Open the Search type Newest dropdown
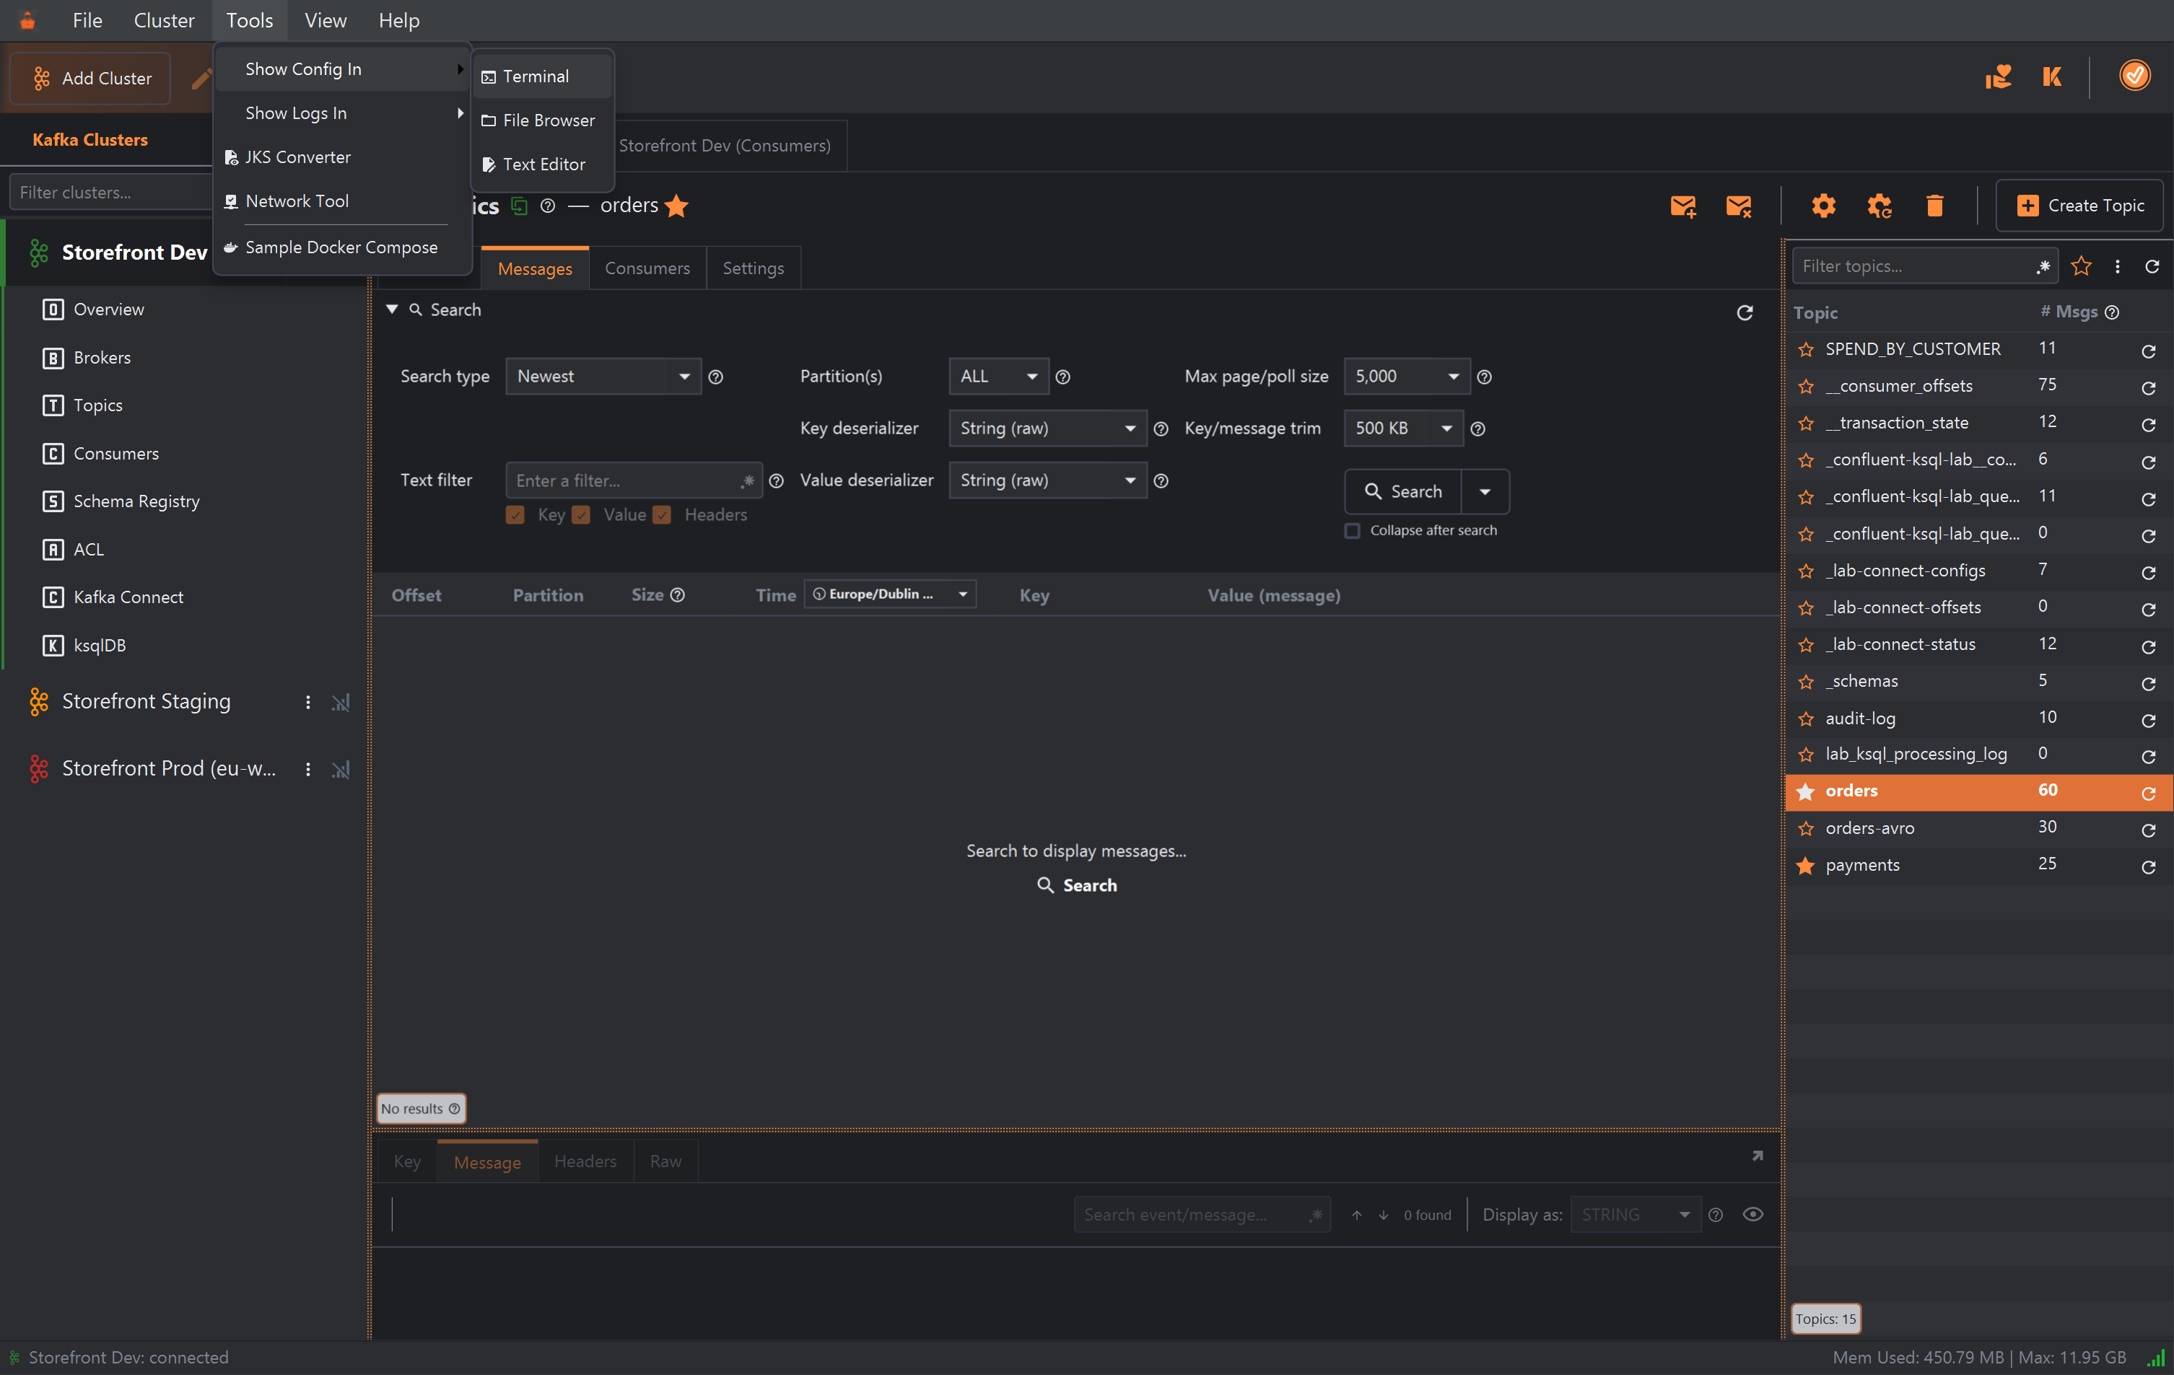Image resolution: width=2174 pixels, height=1375 pixels. point(603,377)
